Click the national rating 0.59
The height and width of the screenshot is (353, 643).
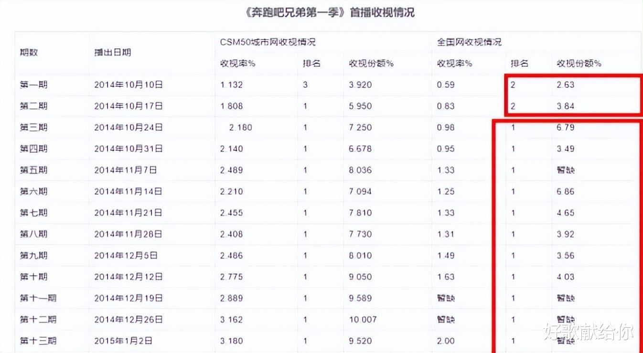coord(446,85)
